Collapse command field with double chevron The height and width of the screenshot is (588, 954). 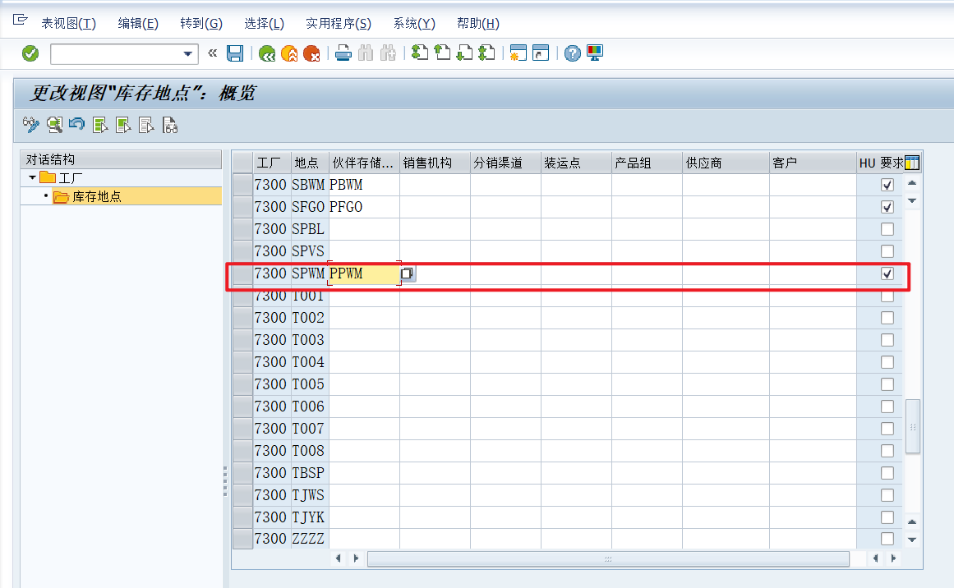coord(212,53)
